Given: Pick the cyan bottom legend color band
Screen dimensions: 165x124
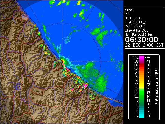Looking at the screenshot, I should click(142, 116).
